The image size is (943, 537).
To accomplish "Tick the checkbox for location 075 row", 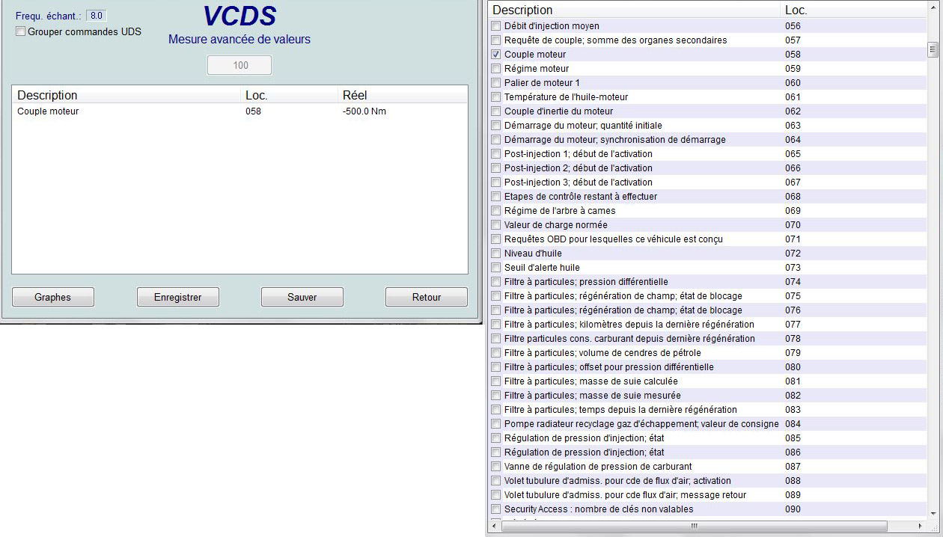I will tap(495, 296).
